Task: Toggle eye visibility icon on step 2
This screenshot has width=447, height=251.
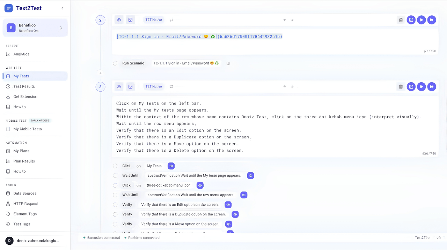Action: [119, 20]
